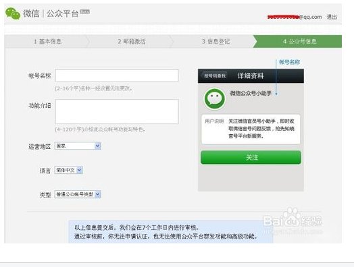This screenshot has width=354, height=267.
Task: Click the WeChat logo icon
Action: (x=13, y=13)
